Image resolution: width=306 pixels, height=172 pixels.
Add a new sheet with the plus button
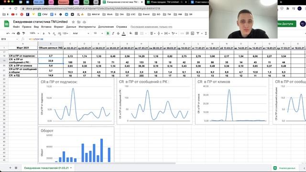tap(10, 168)
